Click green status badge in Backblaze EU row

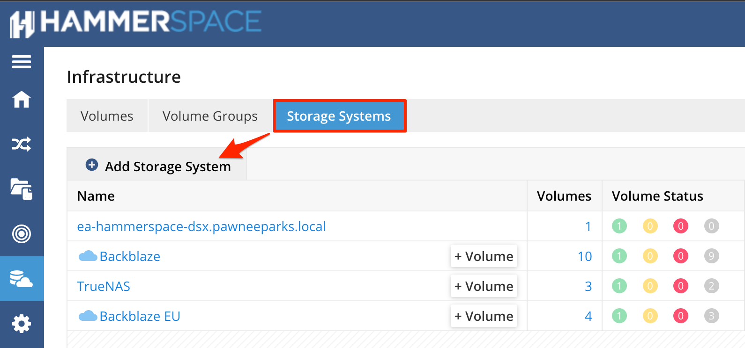(x=619, y=316)
